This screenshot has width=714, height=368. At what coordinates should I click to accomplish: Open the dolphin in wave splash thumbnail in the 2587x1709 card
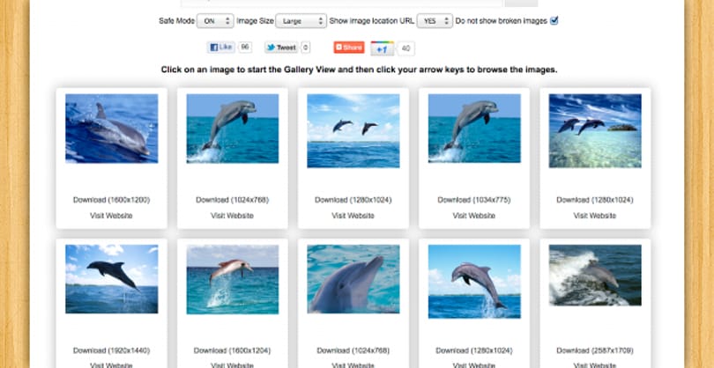595,275
